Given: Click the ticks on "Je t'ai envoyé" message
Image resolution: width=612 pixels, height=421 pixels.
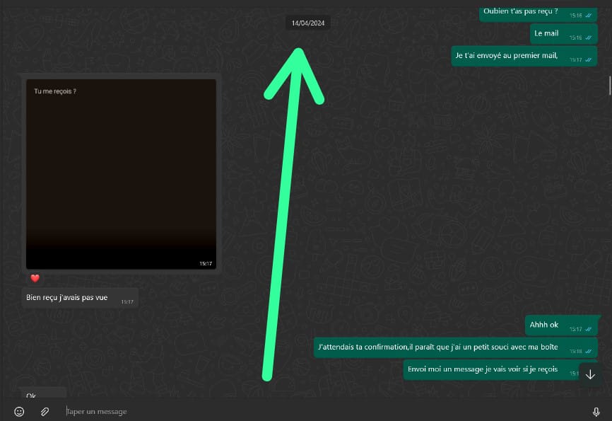Looking at the screenshot, I should pyautogui.click(x=588, y=60).
